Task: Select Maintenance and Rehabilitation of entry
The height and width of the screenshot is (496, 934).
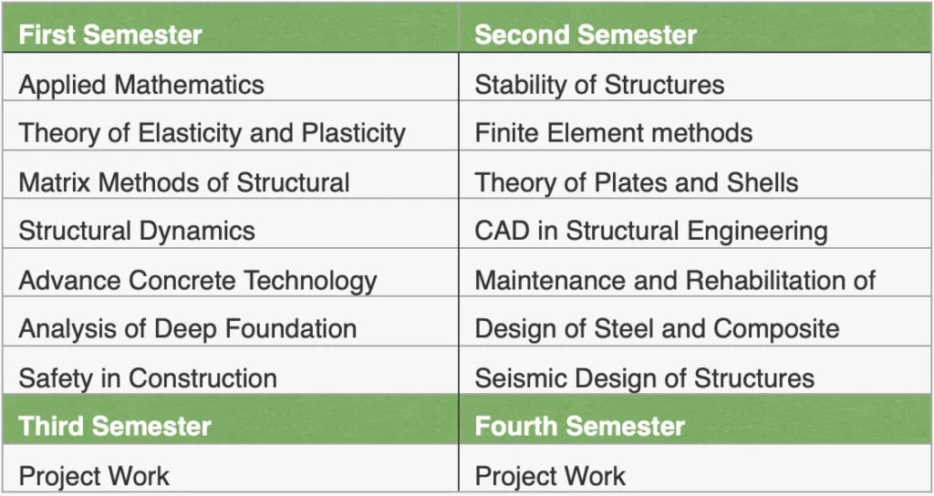Action: pyautogui.click(x=675, y=280)
